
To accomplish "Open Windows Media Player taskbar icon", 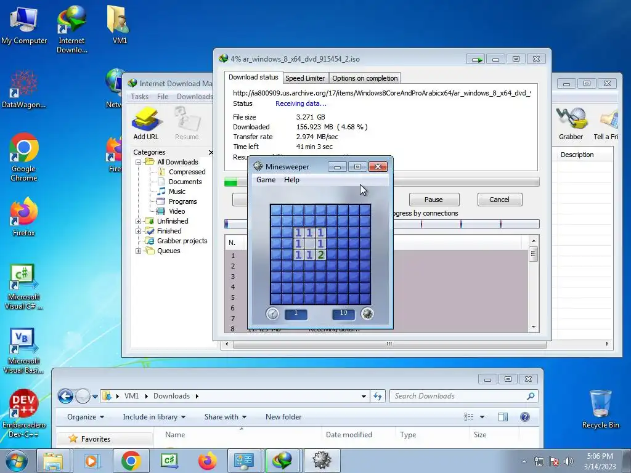I will 91,461.
